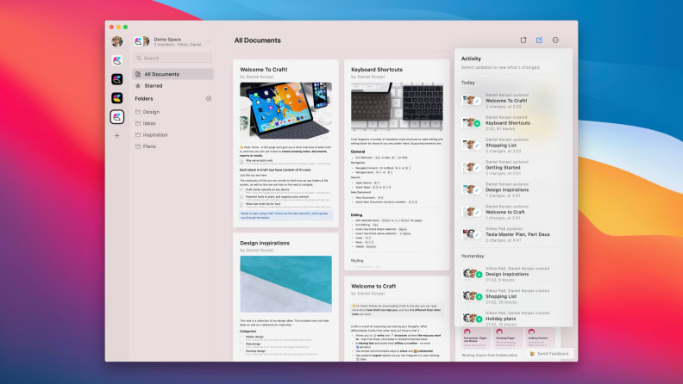Select Holiday plans entry in Activity
Image resolution: width=683 pixels, height=384 pixels.
tap(512, 319)
